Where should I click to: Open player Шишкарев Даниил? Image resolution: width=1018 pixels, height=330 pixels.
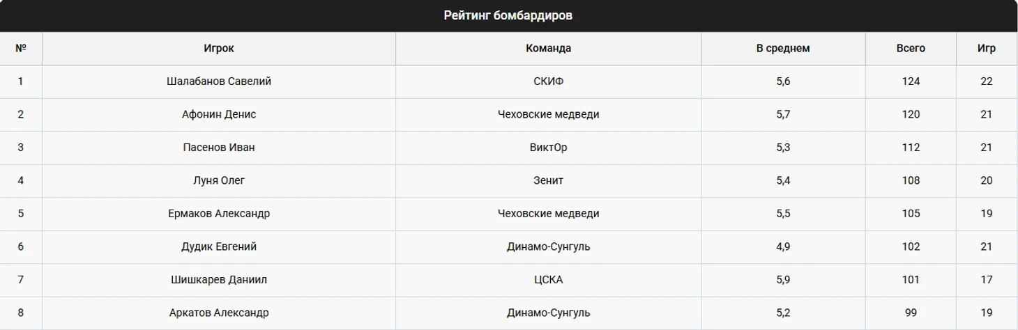[219, 280]
